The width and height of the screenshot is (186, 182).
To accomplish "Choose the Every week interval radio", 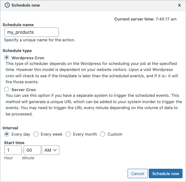I will pos(36,134).
